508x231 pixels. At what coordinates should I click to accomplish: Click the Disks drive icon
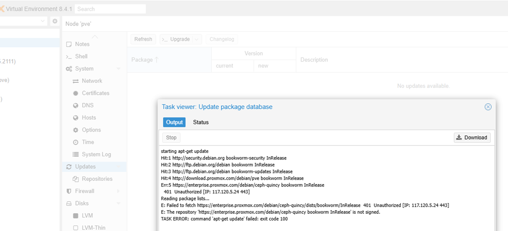tap(69, 204)
